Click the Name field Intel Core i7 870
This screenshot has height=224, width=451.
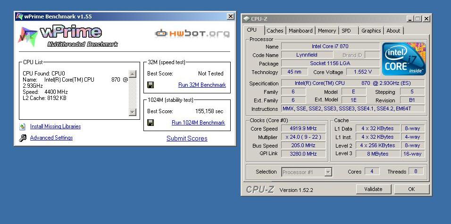tap(330, 46)
